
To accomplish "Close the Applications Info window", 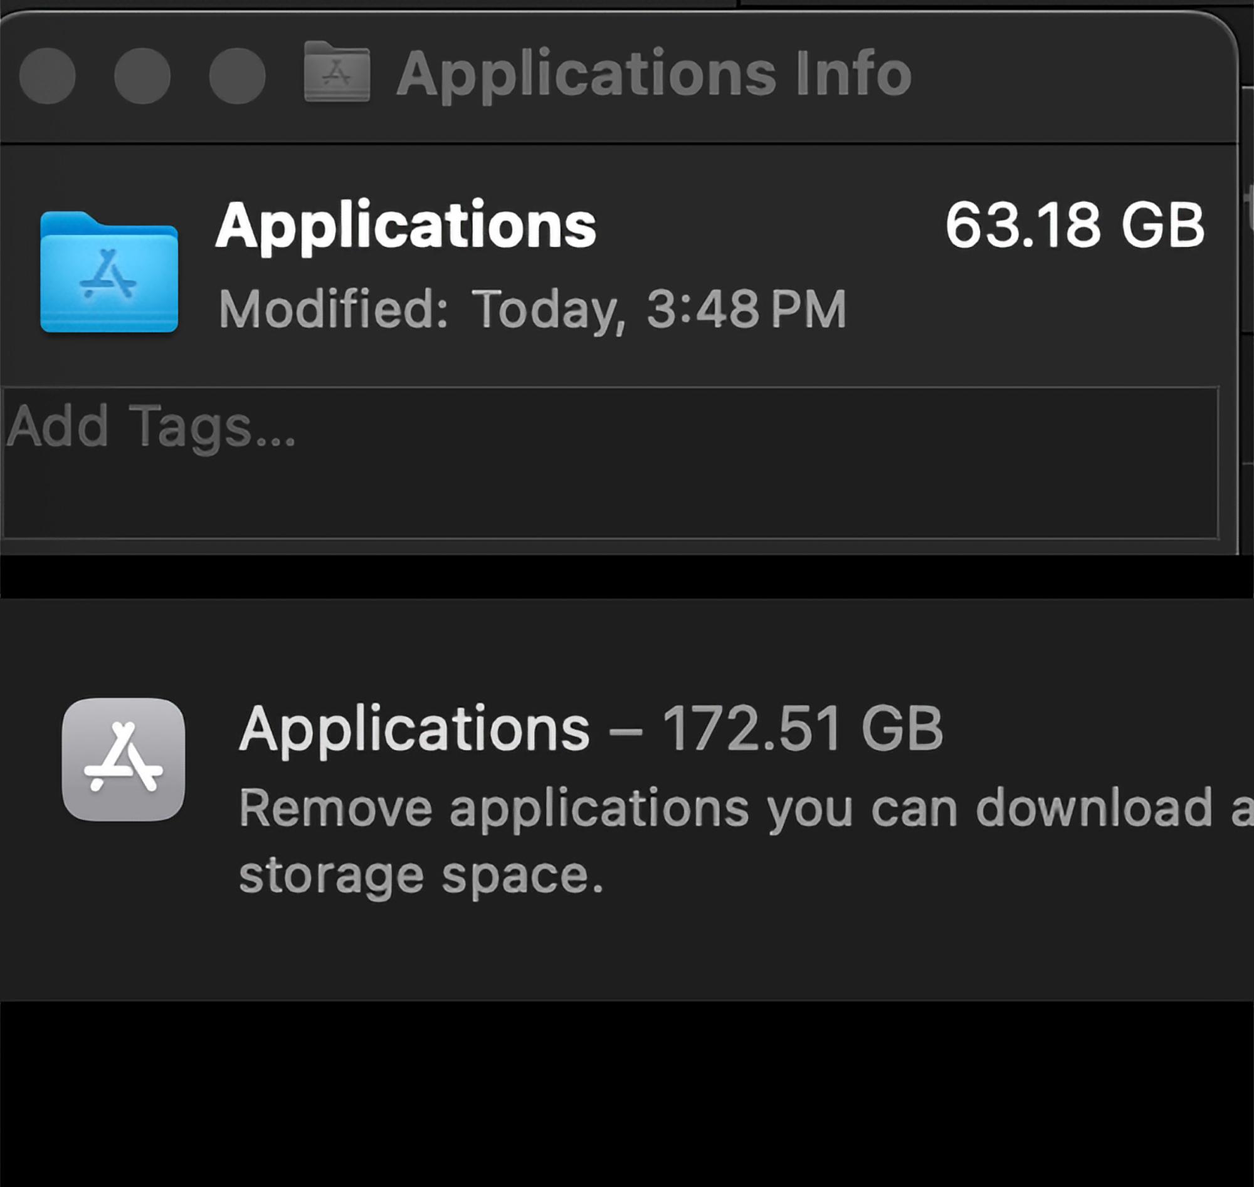I will point(48,76).
